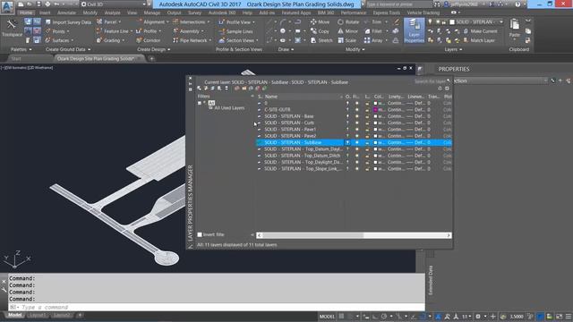Toggle lock icon for SITEPLAN - Pave2 layer
The height and width of the screenshot is (322, 573).
367,136
